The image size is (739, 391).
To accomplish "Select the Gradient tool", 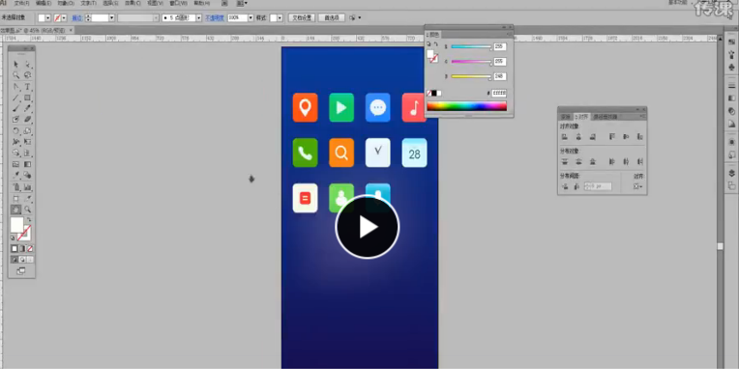I will coord(28,164).
